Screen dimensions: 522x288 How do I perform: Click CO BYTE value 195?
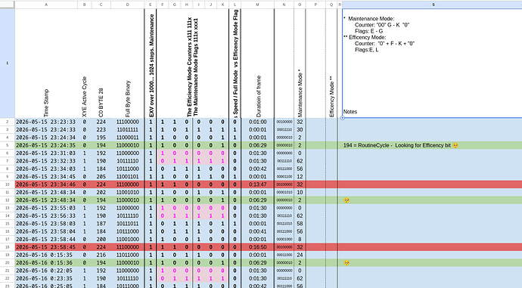tap(101, 138)
